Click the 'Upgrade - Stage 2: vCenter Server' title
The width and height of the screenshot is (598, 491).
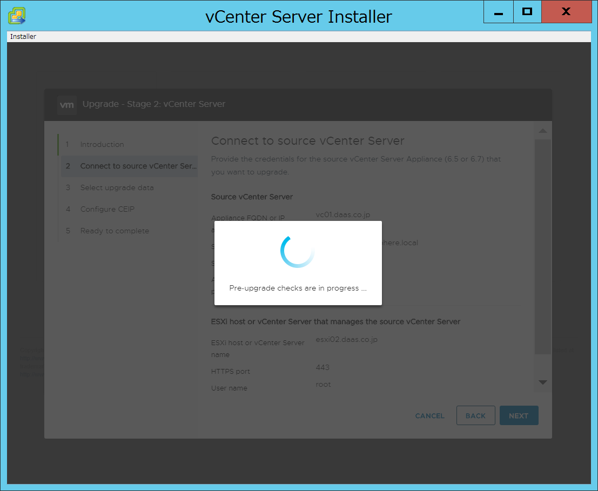point(154,104)
